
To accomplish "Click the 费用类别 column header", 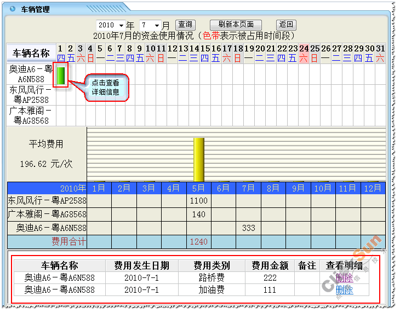I will pos(212,265).
